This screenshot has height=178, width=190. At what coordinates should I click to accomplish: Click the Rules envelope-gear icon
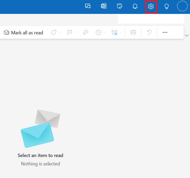pos(114,33)
